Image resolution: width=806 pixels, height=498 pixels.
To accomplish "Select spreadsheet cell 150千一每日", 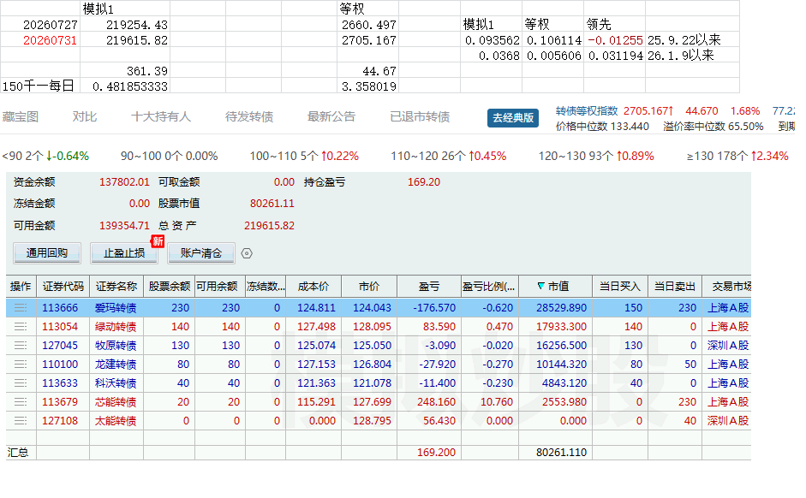I will point(40,86).
